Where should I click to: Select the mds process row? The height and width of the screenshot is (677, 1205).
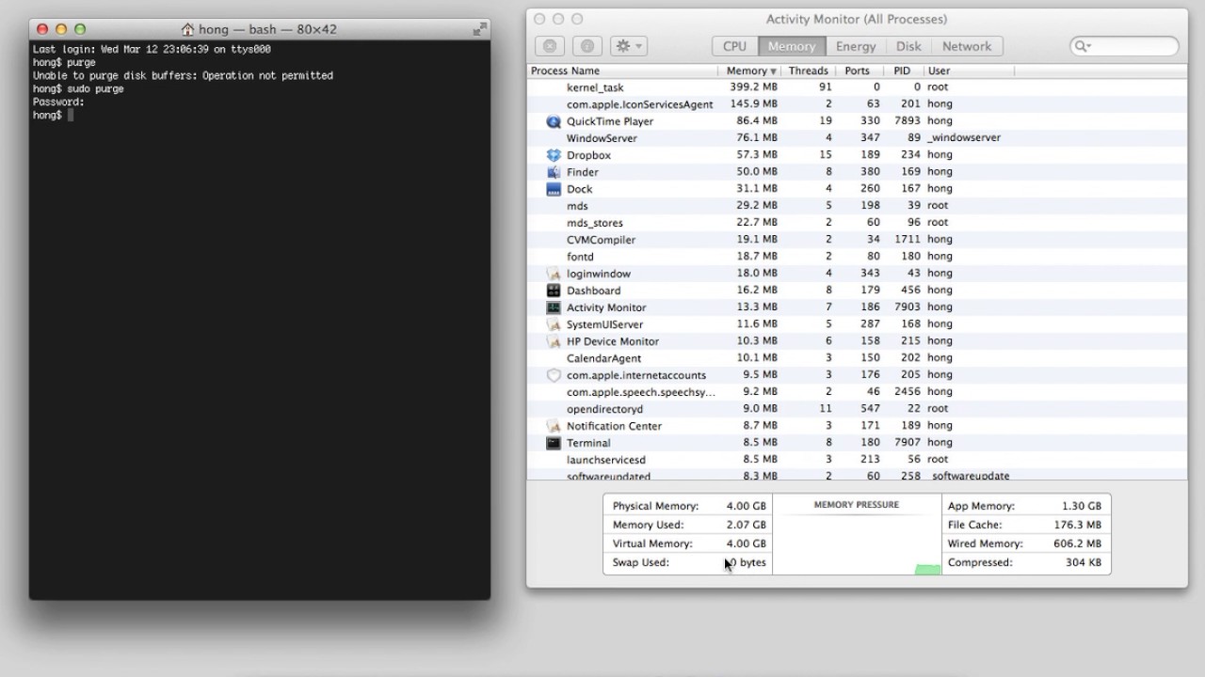(x=857, y=206)
